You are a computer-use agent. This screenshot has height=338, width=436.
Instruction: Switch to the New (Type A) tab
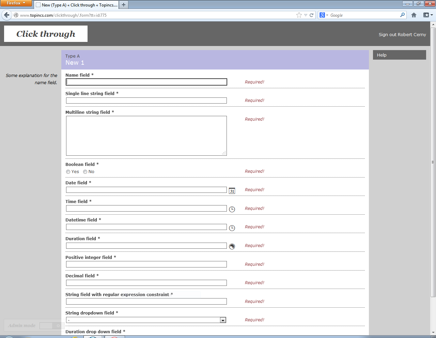[x=77, y=5]
